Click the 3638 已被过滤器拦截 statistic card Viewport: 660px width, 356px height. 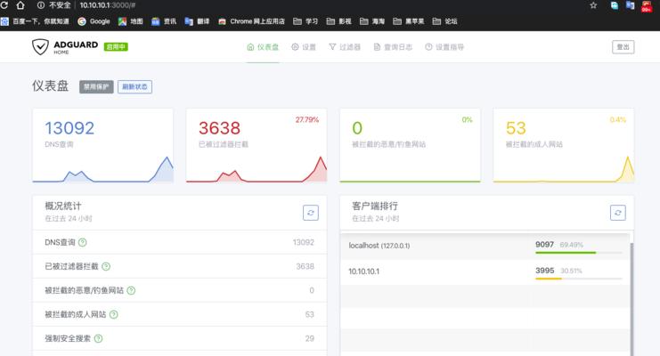[257, 146]
